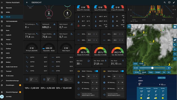Expand the Work mode Back dropdown
Image resolution: width=177 pixels, height=100 pixels.
pyautogui.click(x=68, y=79)
